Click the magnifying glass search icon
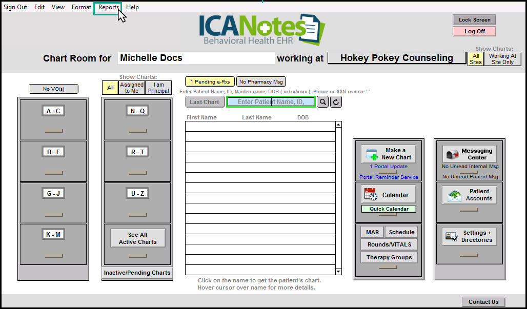527x309 pixels. [322, 102]
